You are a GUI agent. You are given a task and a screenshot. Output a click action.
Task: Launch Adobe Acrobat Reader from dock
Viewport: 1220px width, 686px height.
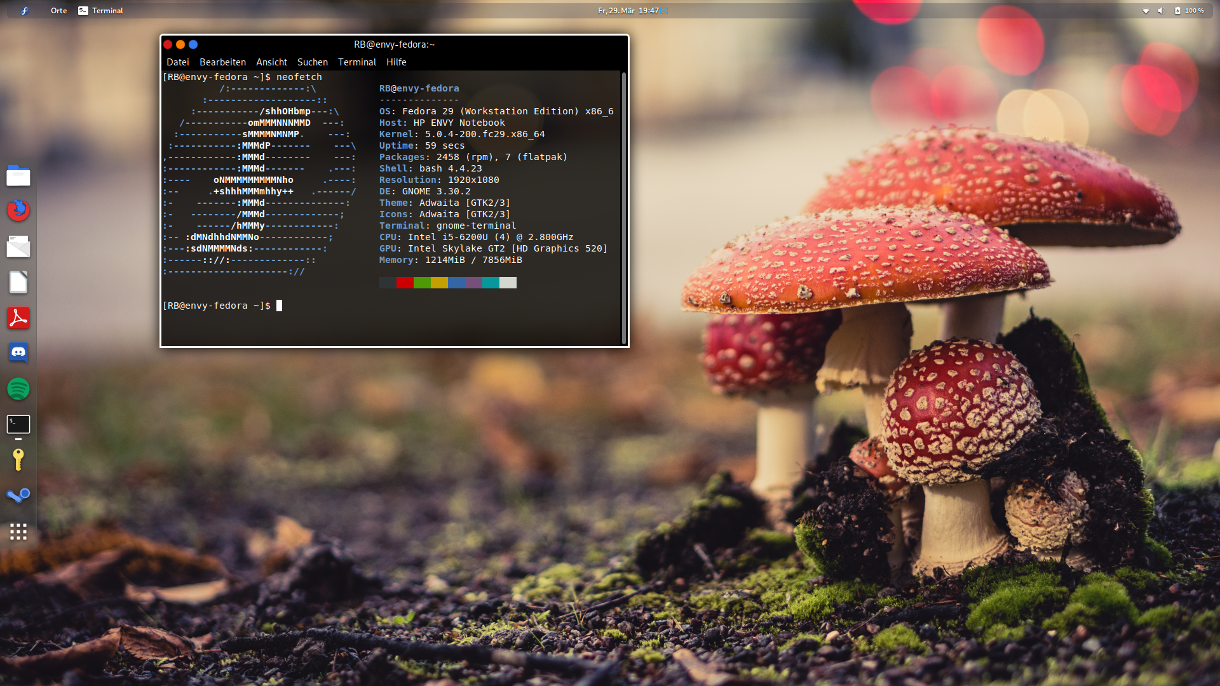coord(18,318)
